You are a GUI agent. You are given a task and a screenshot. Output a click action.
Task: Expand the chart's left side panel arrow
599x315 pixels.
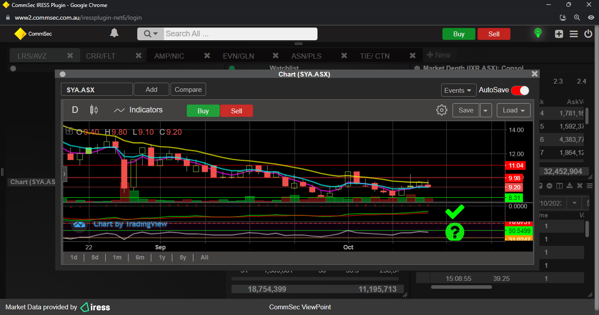(65, 174)
